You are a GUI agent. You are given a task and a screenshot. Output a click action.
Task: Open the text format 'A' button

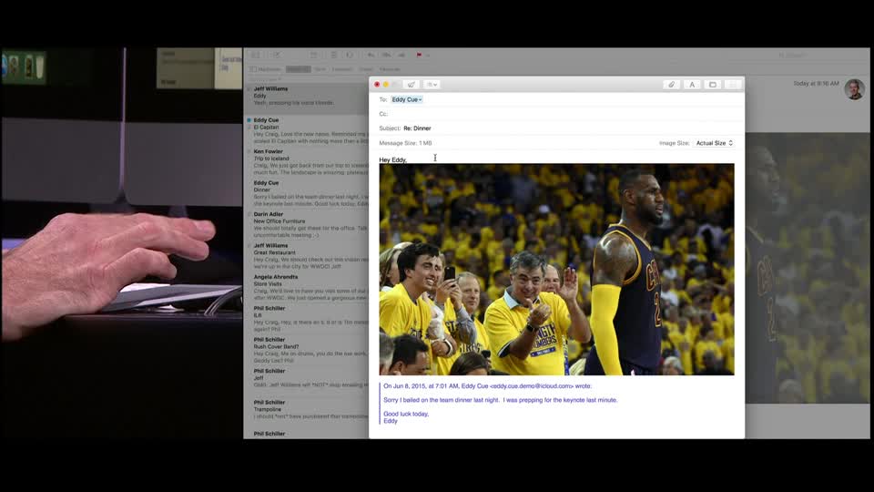pyautogui.click(x=692, y=85)
